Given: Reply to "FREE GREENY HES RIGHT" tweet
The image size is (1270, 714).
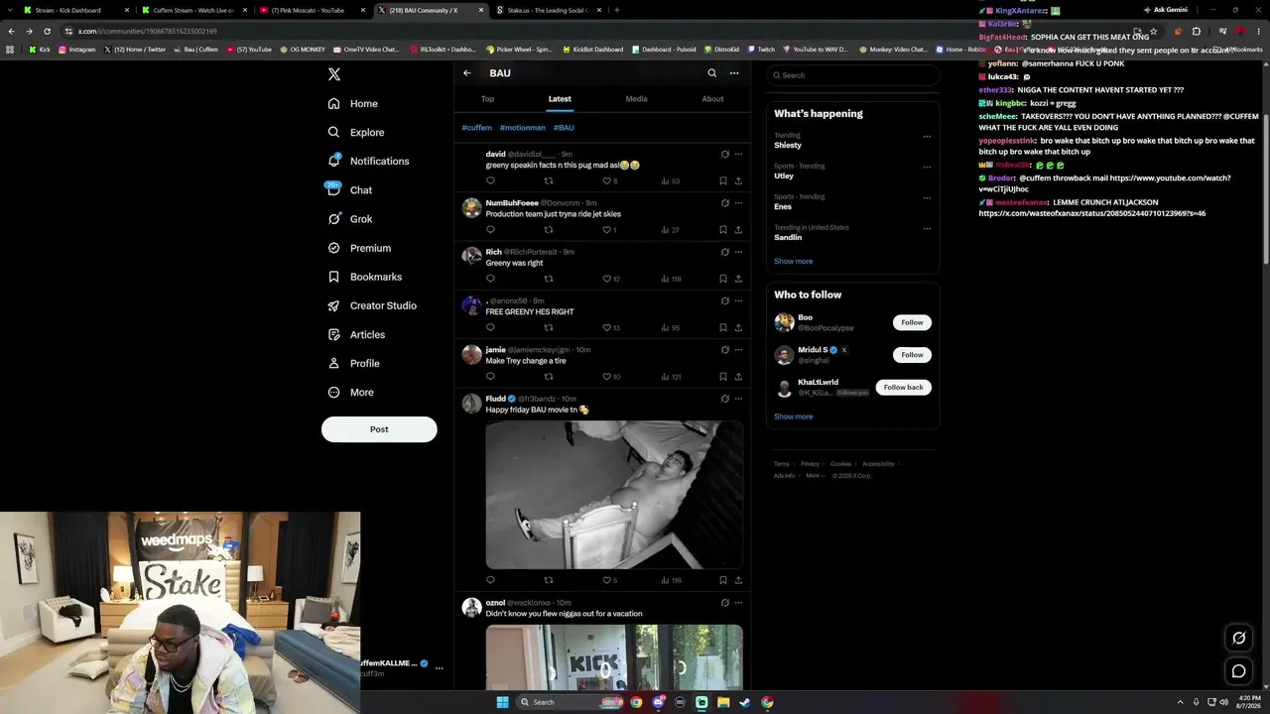Looking at the screenshot, I should point(490,327).
